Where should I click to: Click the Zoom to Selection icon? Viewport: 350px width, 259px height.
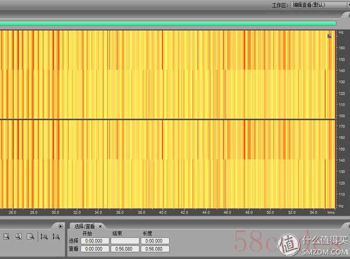pyautogui.click(x=6, y=236)
